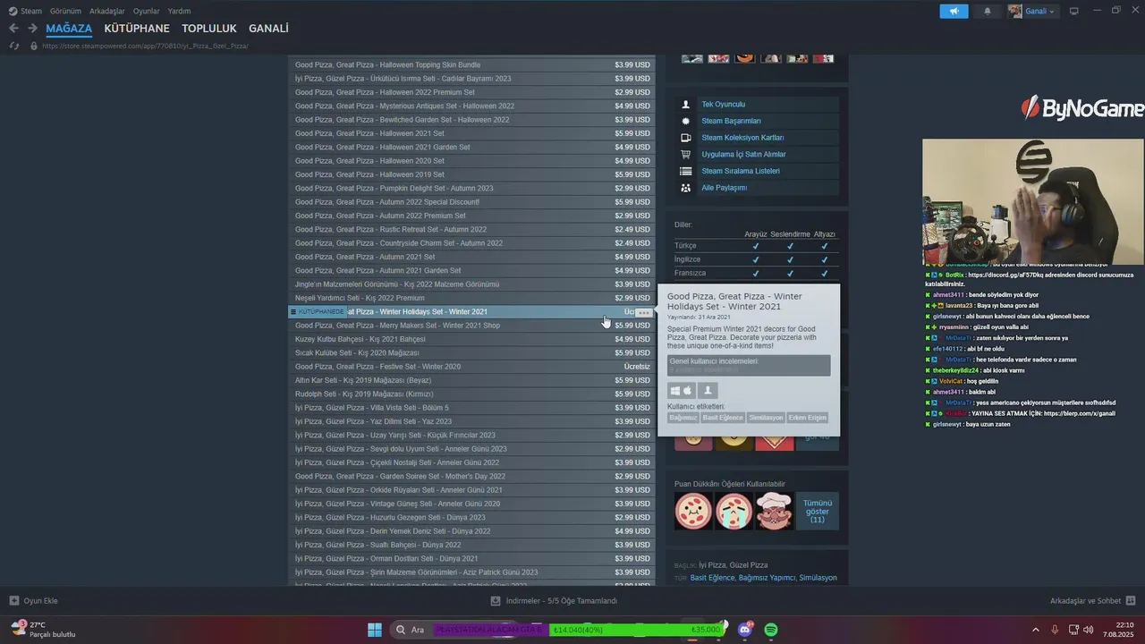This screenshot has height=644, width=1145.
Task: Open Tek Oyunculu category link
Action: (x=723, y=105)
